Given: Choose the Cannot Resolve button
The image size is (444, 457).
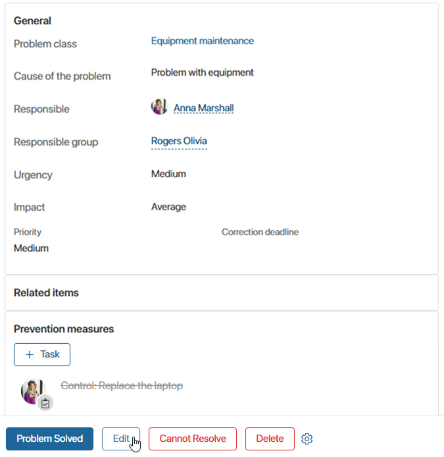Looking at the screenshot, I should (193, 439).
